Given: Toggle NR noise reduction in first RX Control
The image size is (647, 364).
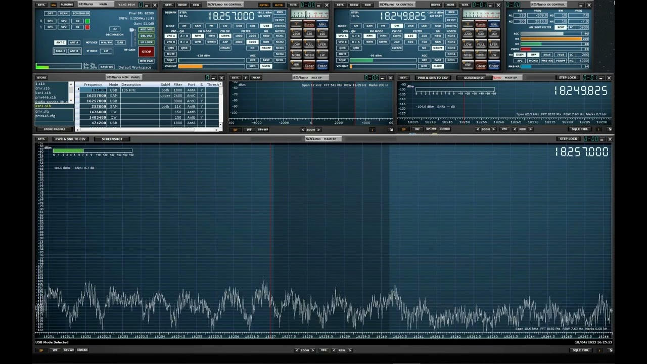Looking at the screenshot, I should (x=252, y=48).
